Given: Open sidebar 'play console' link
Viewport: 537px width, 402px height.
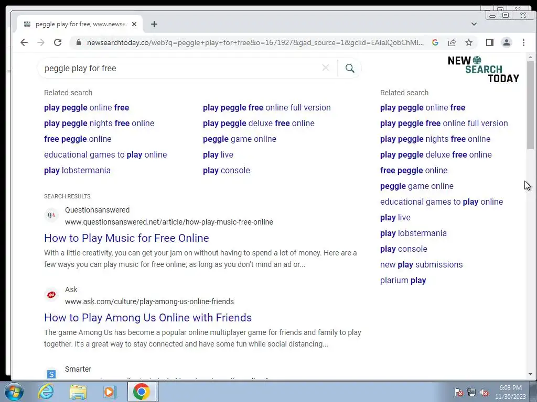Looking at the screenshot, I should point(404,249).
